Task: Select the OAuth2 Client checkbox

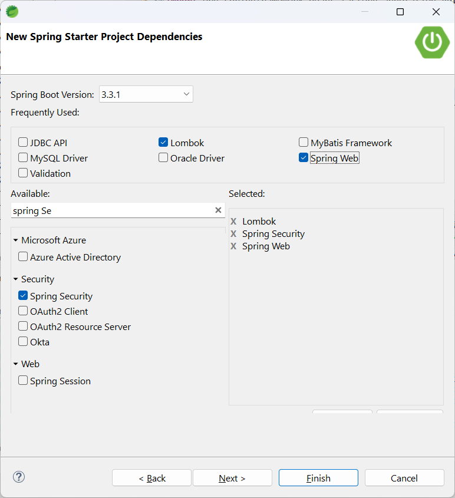Action: (x=23, y=311)
